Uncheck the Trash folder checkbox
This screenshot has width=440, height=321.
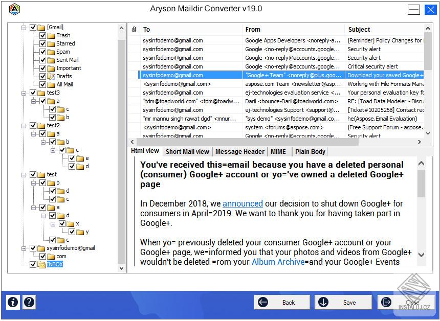click(x=42, y=35)
